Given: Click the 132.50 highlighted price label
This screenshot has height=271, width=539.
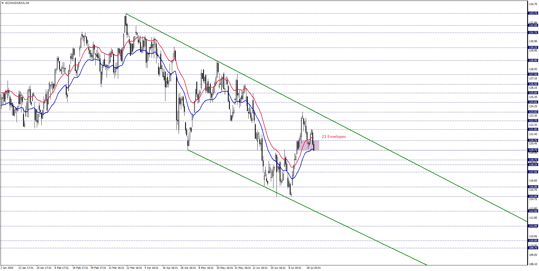Looking at the screenshot, I should pos(533,25).
